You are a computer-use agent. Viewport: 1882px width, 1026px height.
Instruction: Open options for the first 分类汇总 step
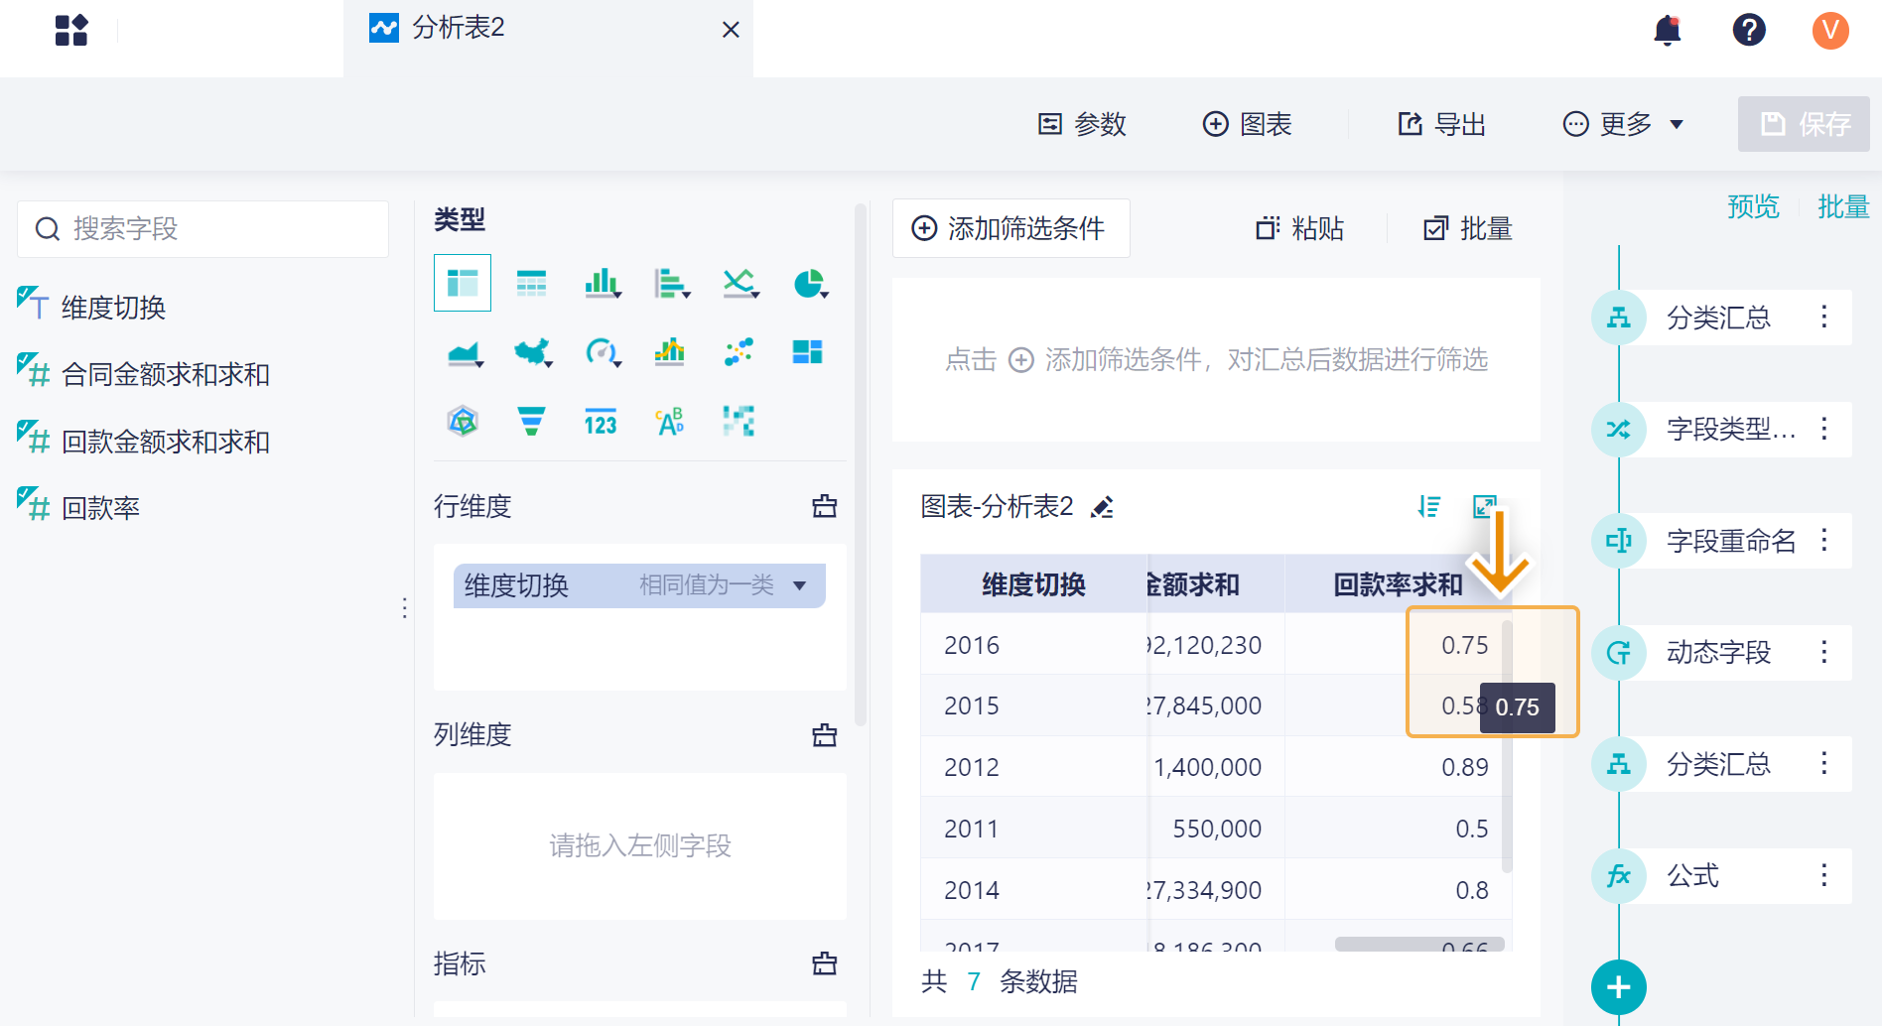pos(1824,318)
